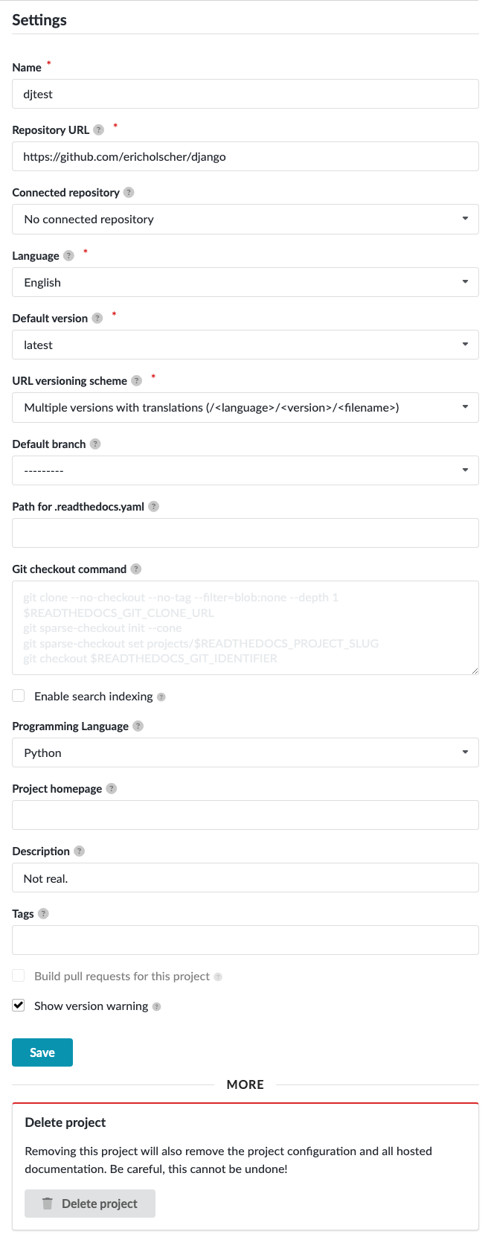Open the Connected repository help tooltip icon
This screenshot has height=1243, width=491.
(x=129, y=192)
